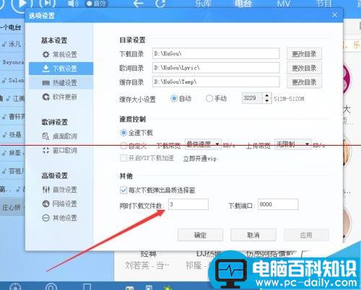Toggle the 音效 button in player
361x290 pixels.
pos(97,4)
